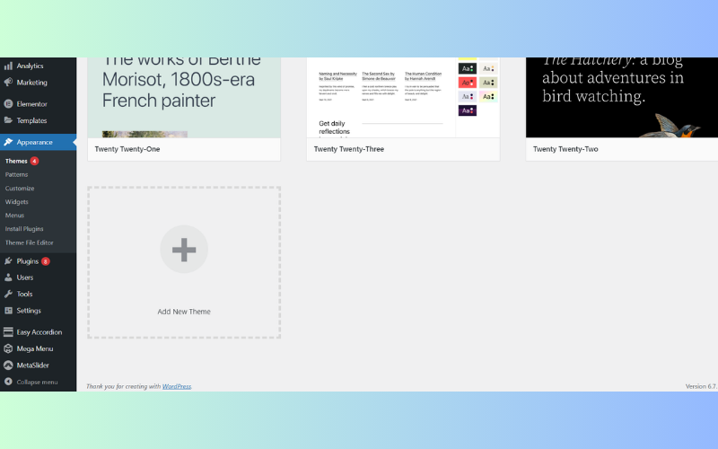Click the red Aa style swatch
Screen dimensions: 718x449
pyautogui.click(x=468, y=83)
